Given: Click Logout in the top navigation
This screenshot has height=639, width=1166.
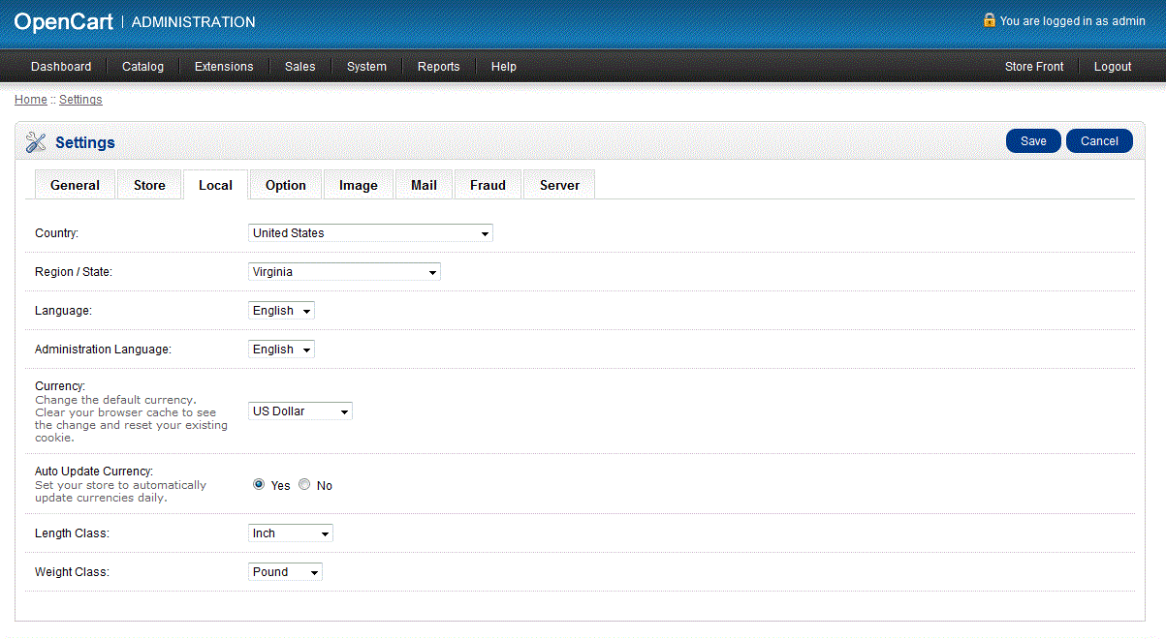Looking at the screenshot, I should tap(1113, 67).
